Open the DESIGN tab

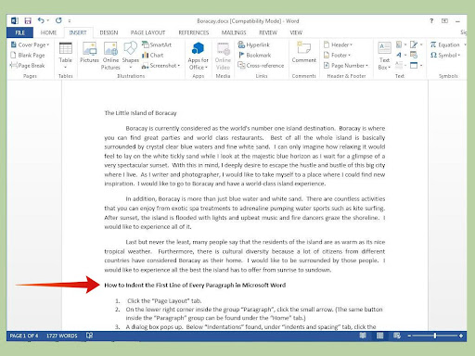(109, 32)
